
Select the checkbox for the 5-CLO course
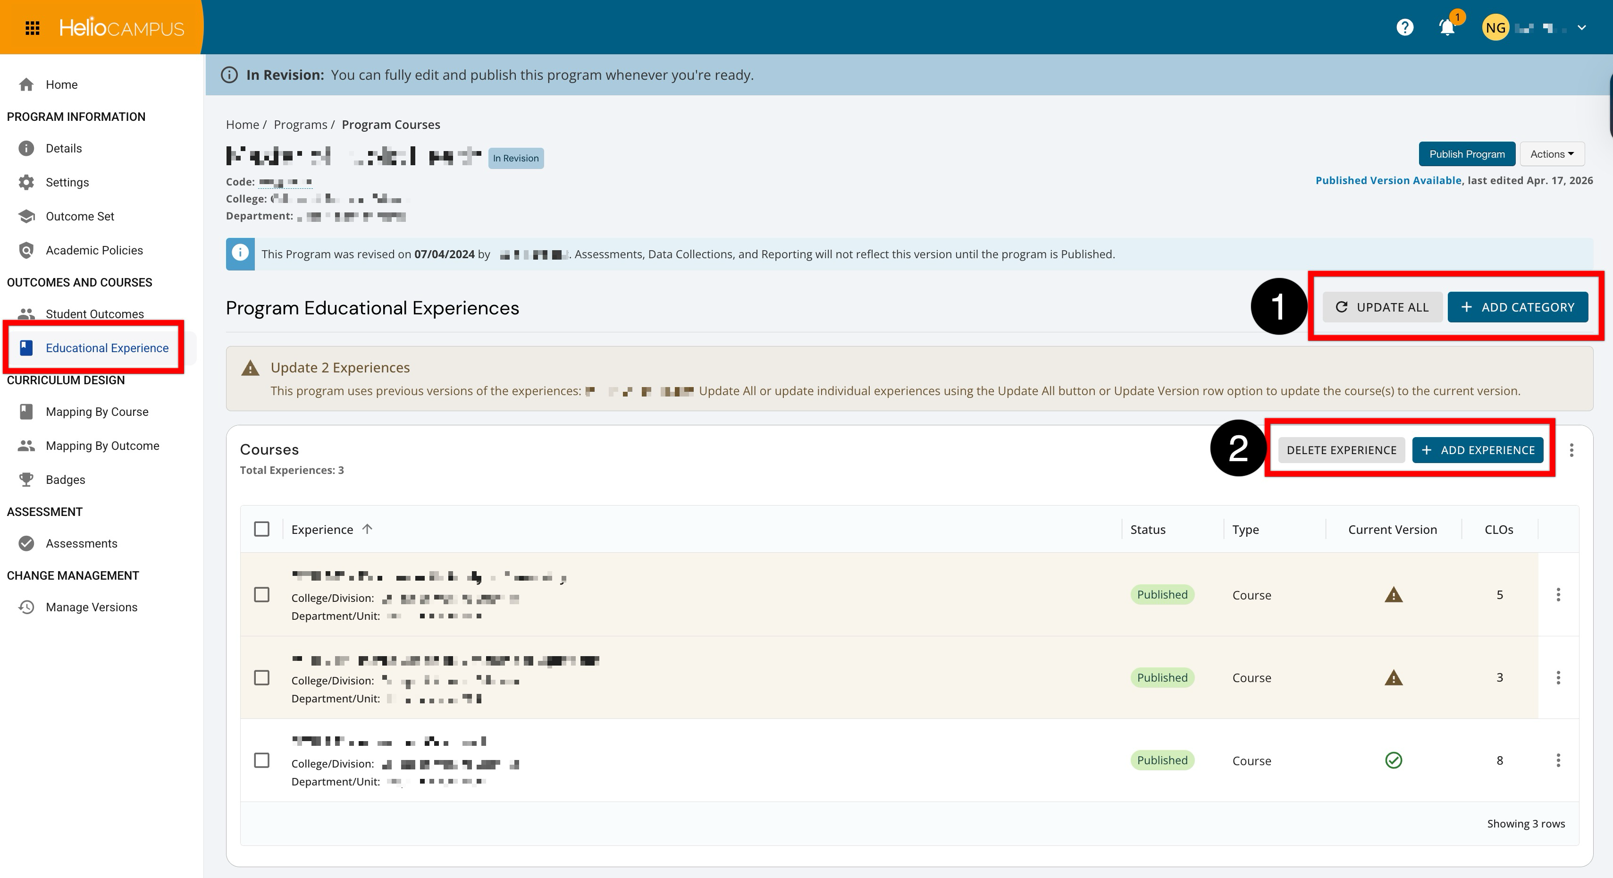pos(262,594)
